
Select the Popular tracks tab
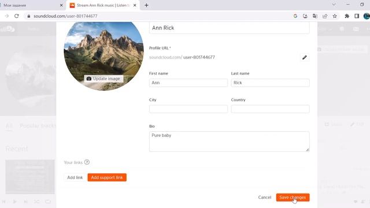coord(38,126)
